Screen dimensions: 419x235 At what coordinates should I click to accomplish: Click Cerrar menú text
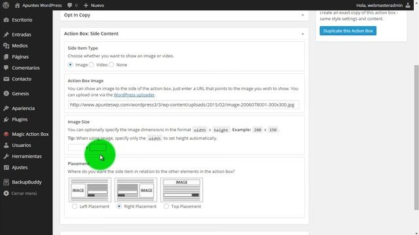(x=24, y=193)
